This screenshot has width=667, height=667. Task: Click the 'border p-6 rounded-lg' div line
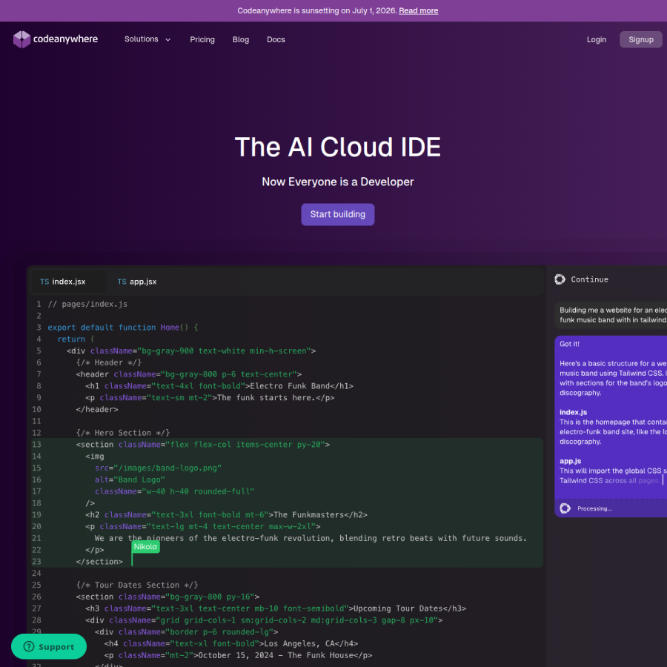coord(186,632)
